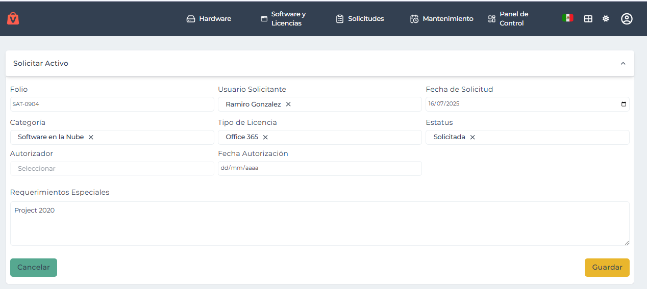Open the Mantenimiento menu

point(442,19)
